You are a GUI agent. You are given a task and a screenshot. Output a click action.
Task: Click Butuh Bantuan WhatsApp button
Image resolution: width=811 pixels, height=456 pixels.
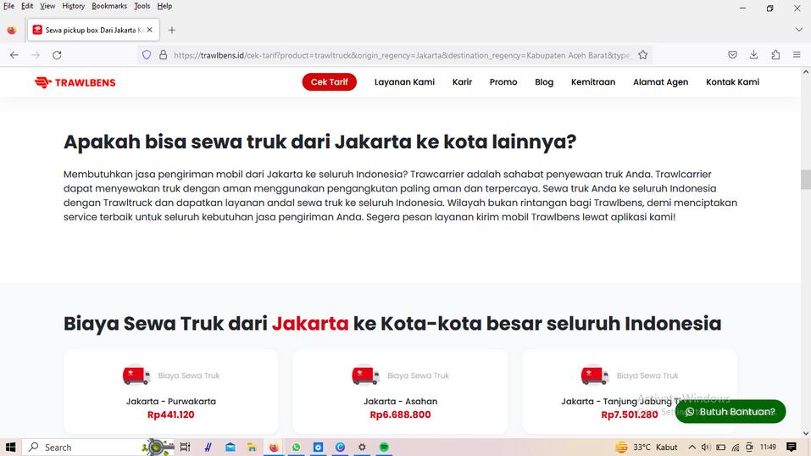[730, 411]
